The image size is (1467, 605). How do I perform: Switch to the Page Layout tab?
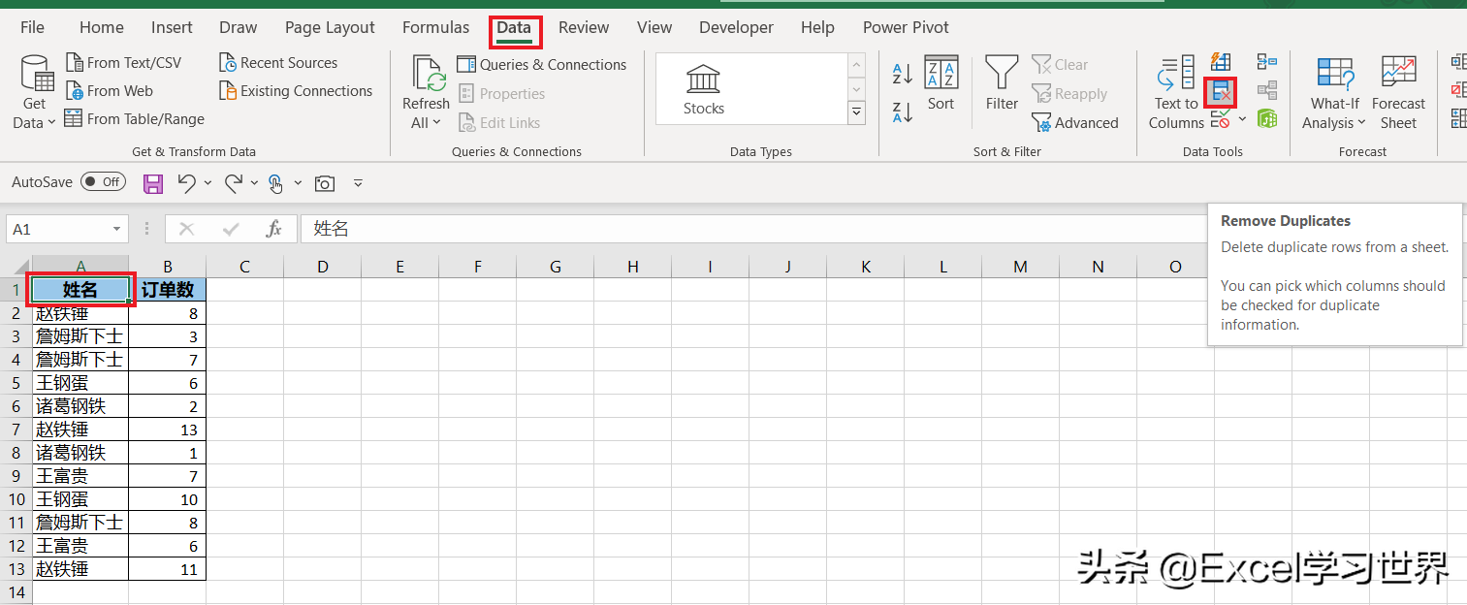330,27
